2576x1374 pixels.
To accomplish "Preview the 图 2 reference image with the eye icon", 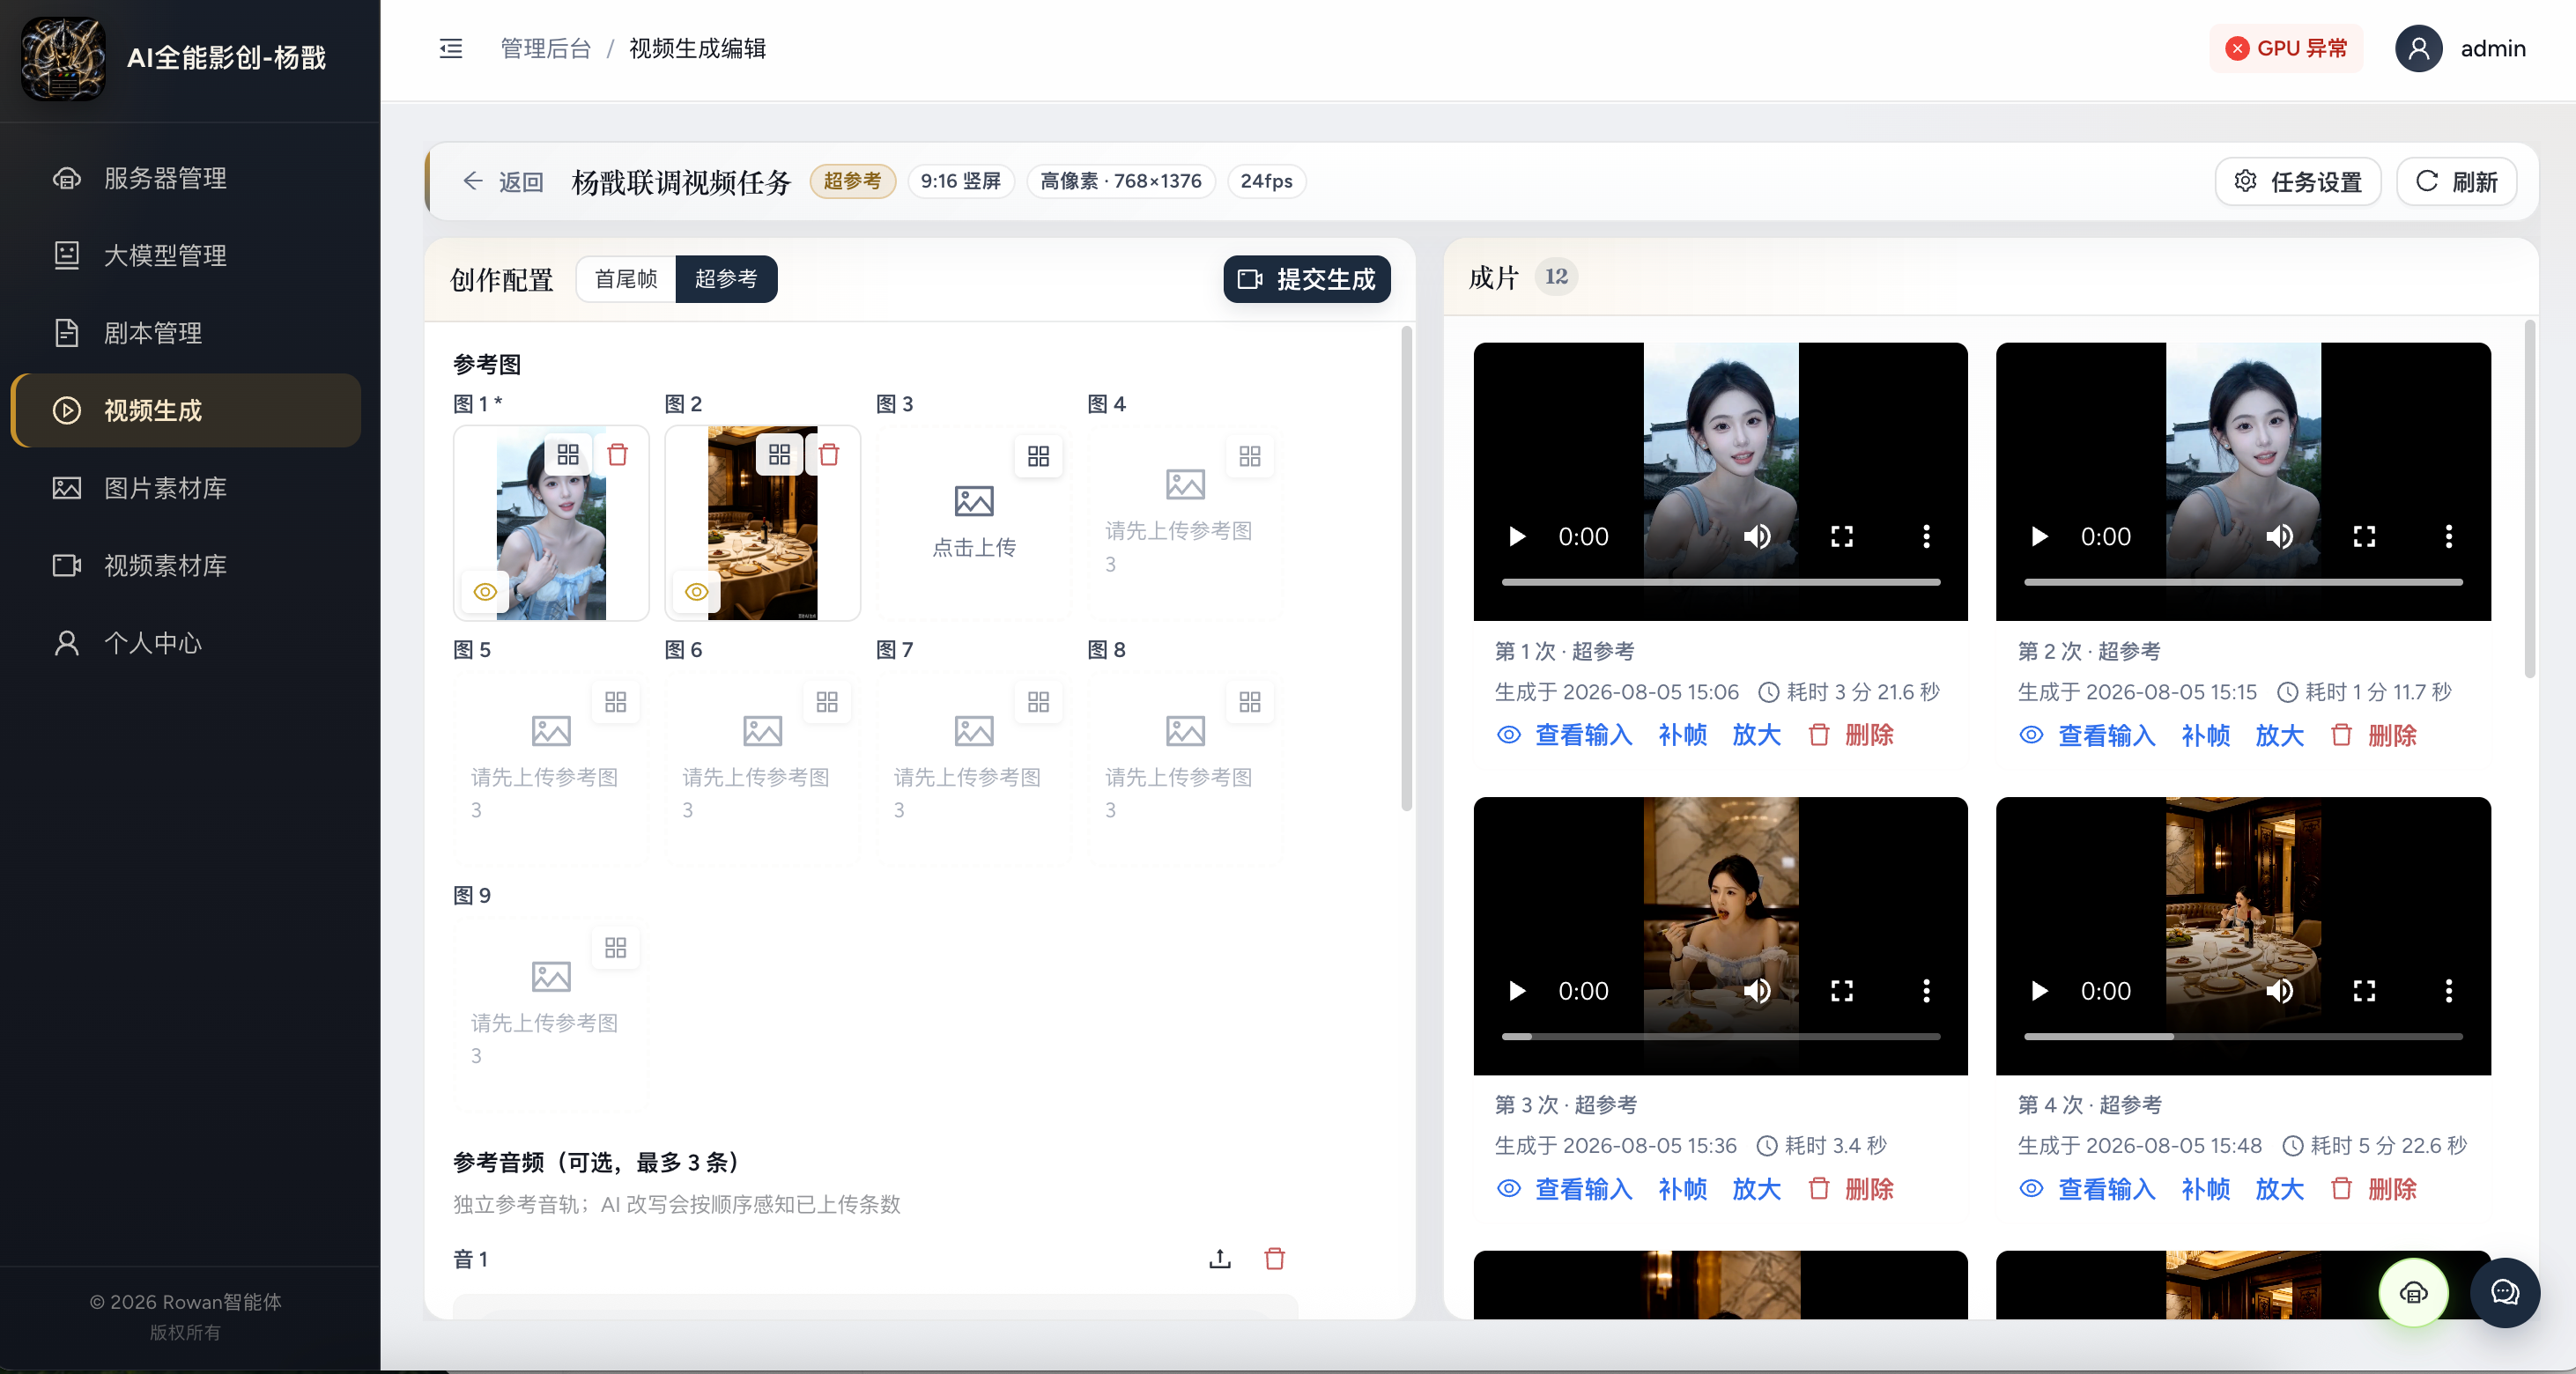I will coord(697,592).
